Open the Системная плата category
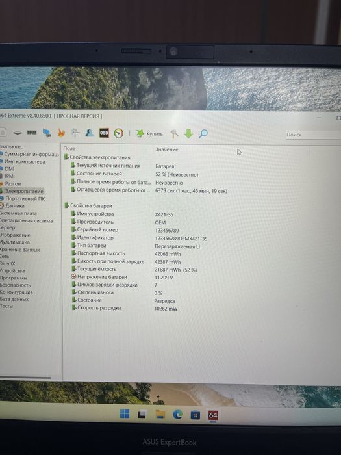 coord(18,213)
